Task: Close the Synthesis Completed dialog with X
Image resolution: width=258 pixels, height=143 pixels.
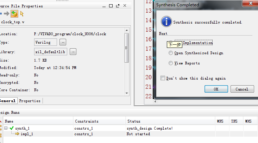Action: click(x=251, y=3)
